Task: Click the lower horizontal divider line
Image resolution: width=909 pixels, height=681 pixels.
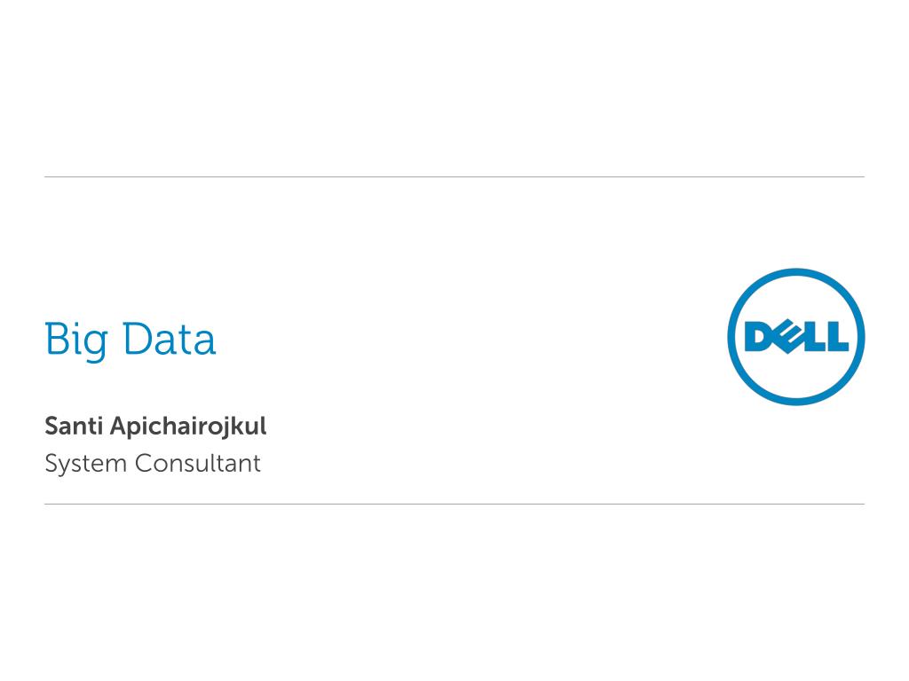Action: coord(454,504)
